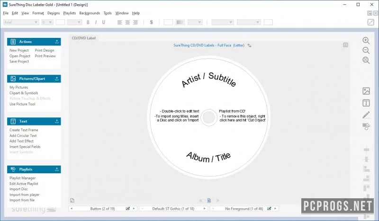The image size is (379, 221).
Task: Click the zoom out magnifier icon
Action: [366, 50]
